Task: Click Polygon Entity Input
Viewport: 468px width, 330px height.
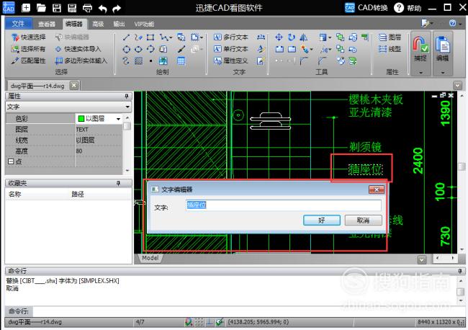Action: [81, 61]
